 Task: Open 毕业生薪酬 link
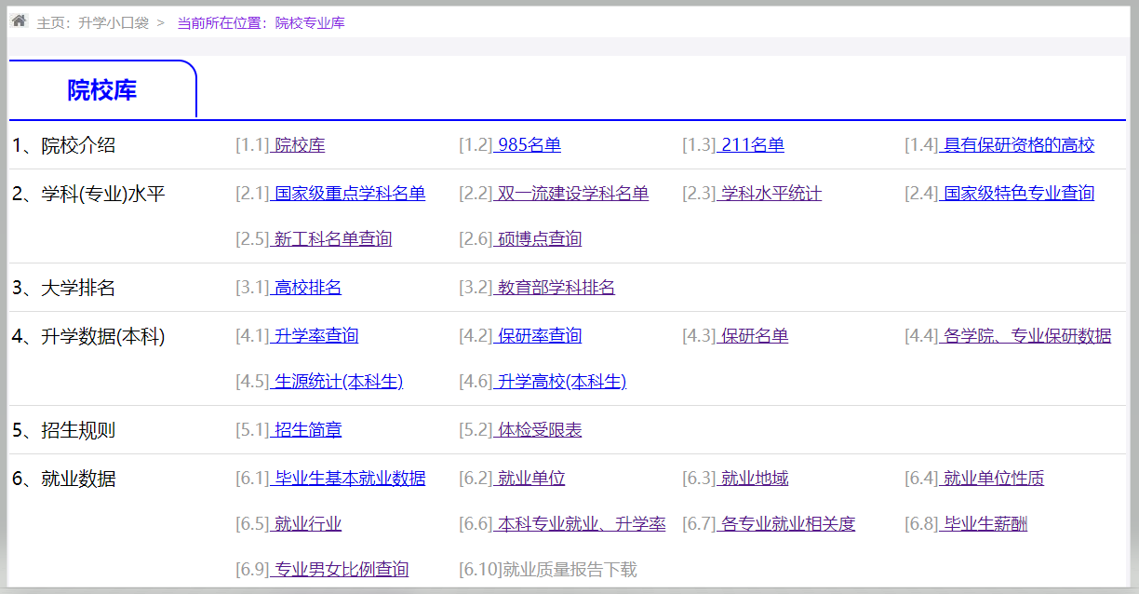coord(984,524)
